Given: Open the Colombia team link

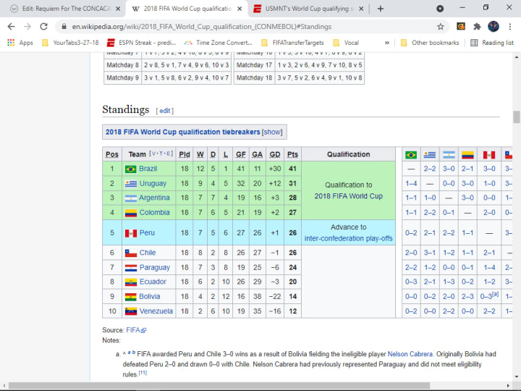Looking at the screenshot, I should click(x=155, y=212).
